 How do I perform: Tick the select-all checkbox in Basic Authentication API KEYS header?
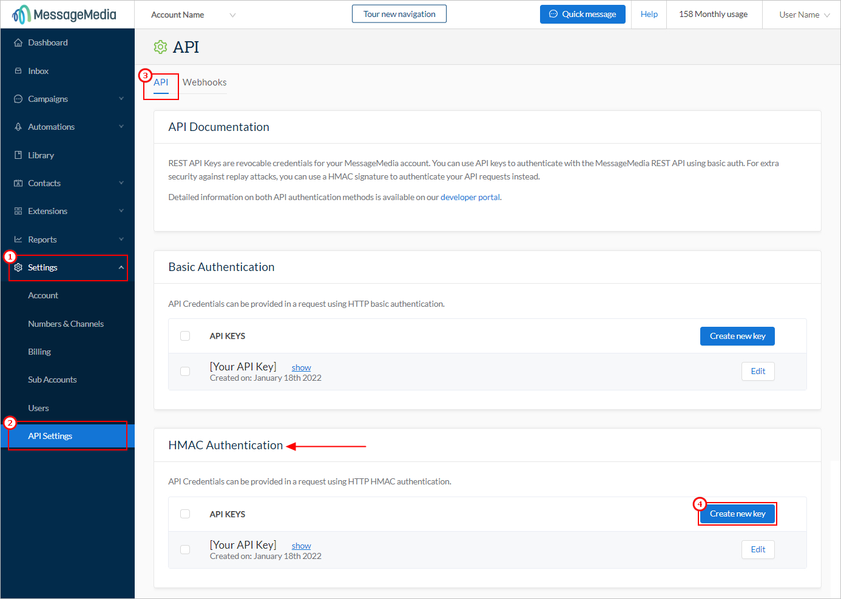(185, 336)
